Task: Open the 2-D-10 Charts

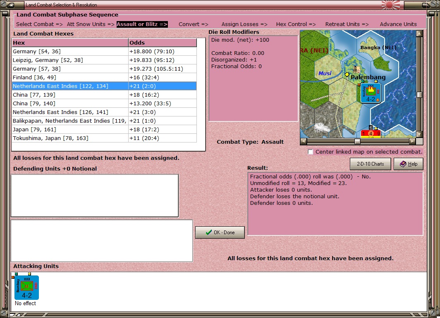Action: [371, 164]
